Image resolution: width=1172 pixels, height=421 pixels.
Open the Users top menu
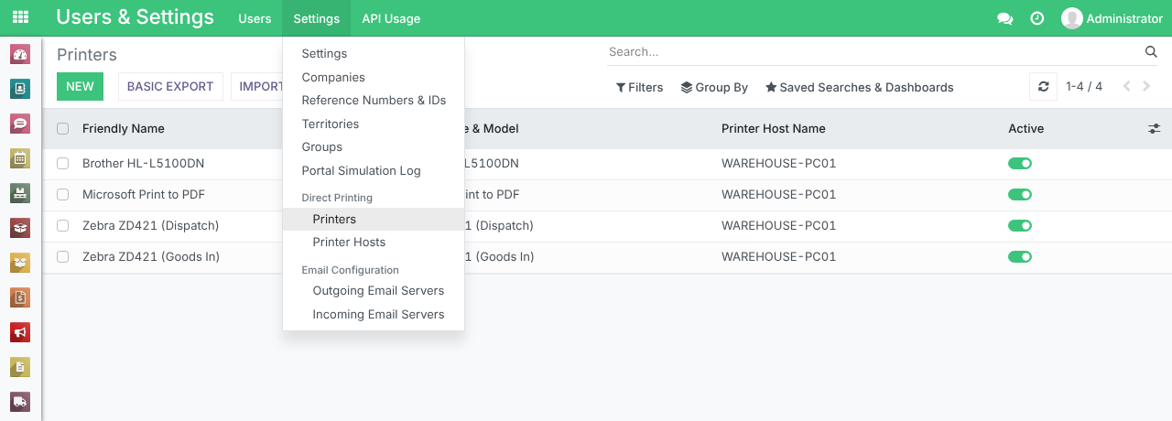[255, 18]
